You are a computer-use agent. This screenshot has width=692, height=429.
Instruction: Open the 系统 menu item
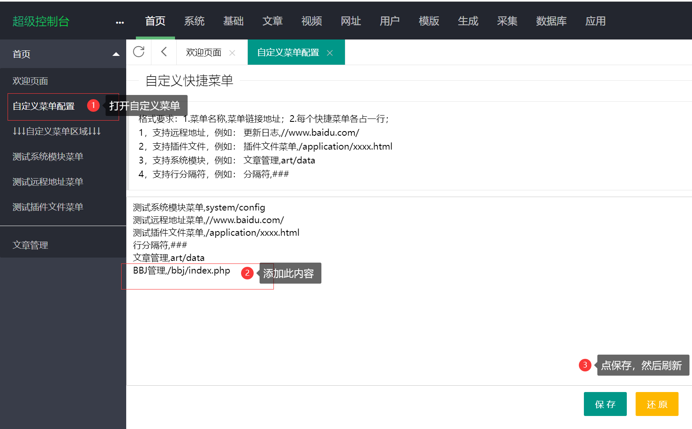coord(194,21)
